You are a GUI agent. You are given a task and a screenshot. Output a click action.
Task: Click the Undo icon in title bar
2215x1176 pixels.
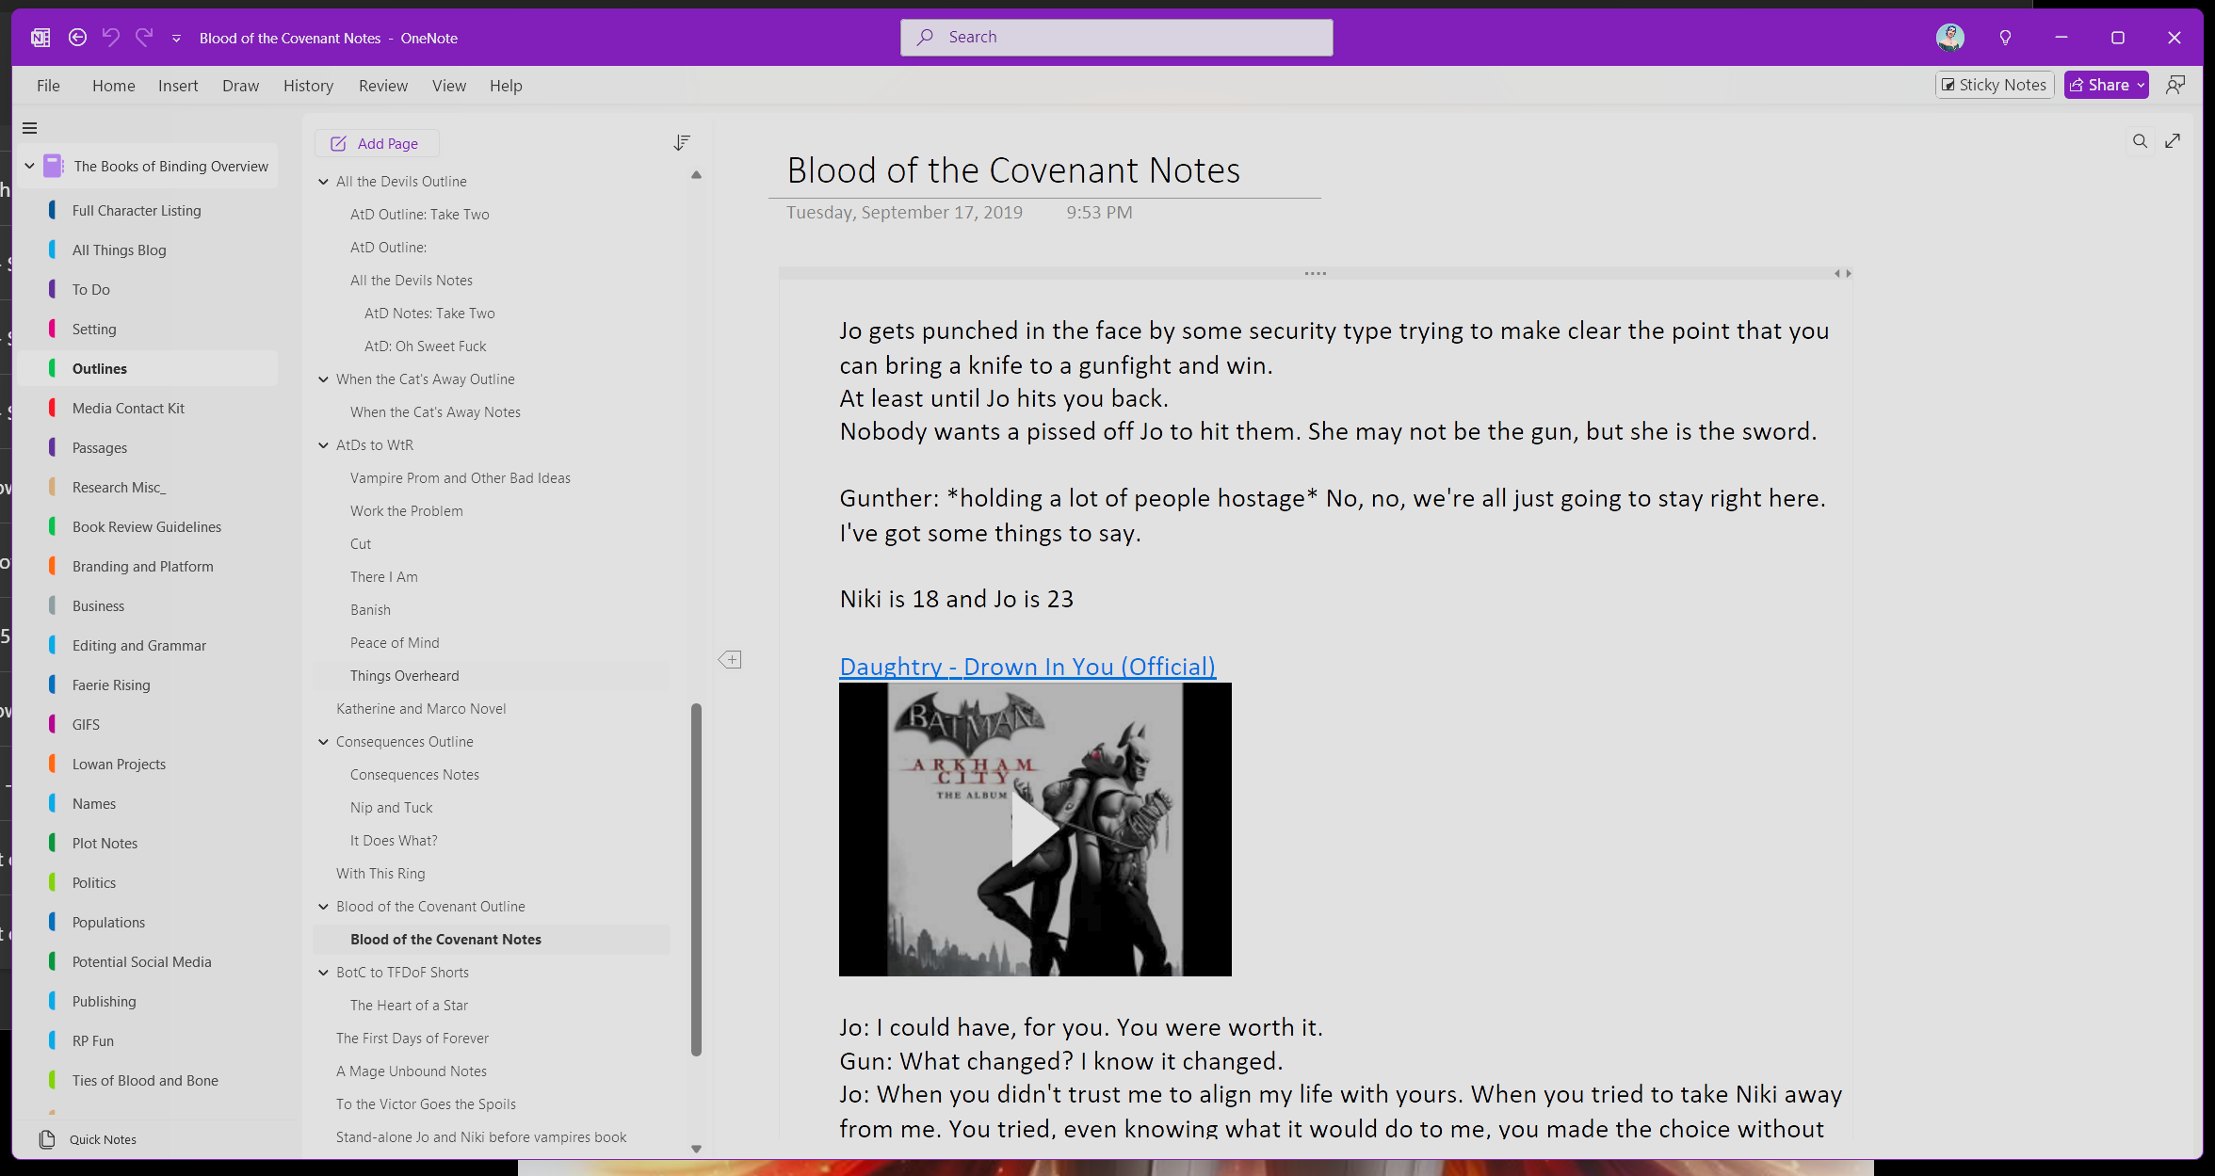(x=111, y=38)
